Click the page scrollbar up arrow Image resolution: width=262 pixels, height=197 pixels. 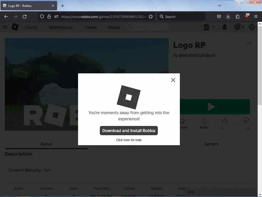tap(260, 24)
